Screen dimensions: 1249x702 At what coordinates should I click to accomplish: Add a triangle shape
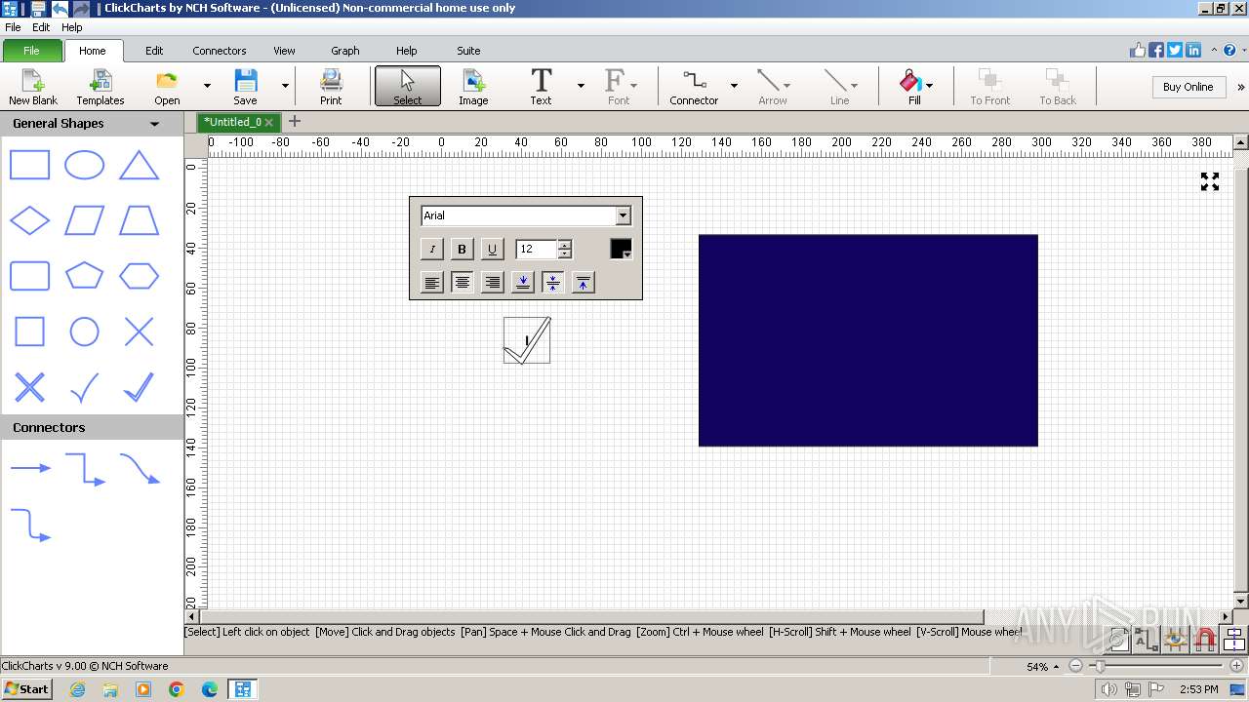139,165
